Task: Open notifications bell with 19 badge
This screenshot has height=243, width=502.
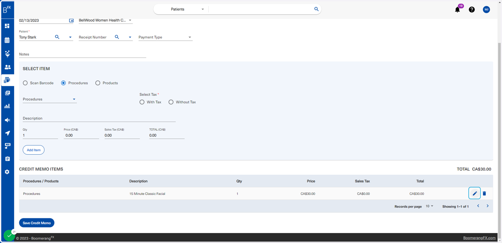Action: [458, 9]
